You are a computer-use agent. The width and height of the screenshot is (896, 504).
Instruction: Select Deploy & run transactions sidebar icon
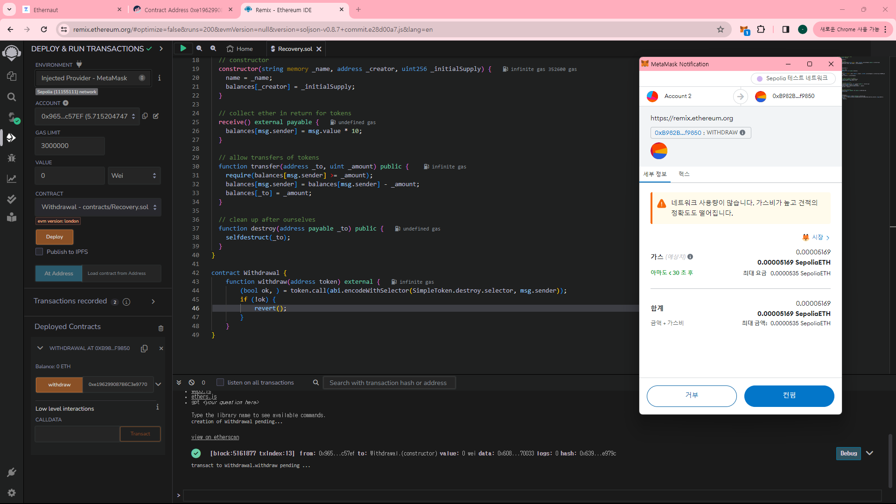tap(12, 138)
